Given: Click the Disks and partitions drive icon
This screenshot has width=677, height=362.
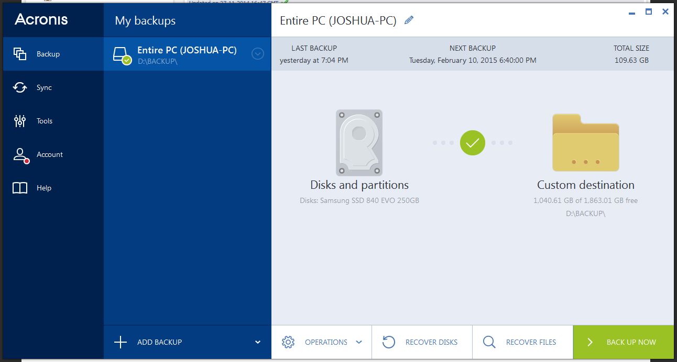Looking at the screenshot, I should coord(359,142).
